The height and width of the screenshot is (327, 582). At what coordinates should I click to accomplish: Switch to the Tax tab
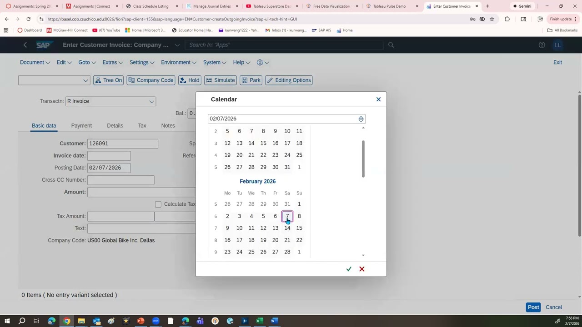(x=142, y=126)
